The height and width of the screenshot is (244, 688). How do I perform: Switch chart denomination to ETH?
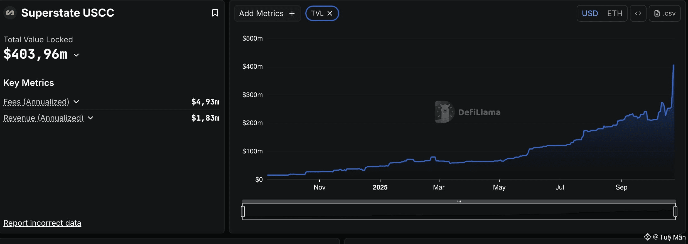pos(615,13)
